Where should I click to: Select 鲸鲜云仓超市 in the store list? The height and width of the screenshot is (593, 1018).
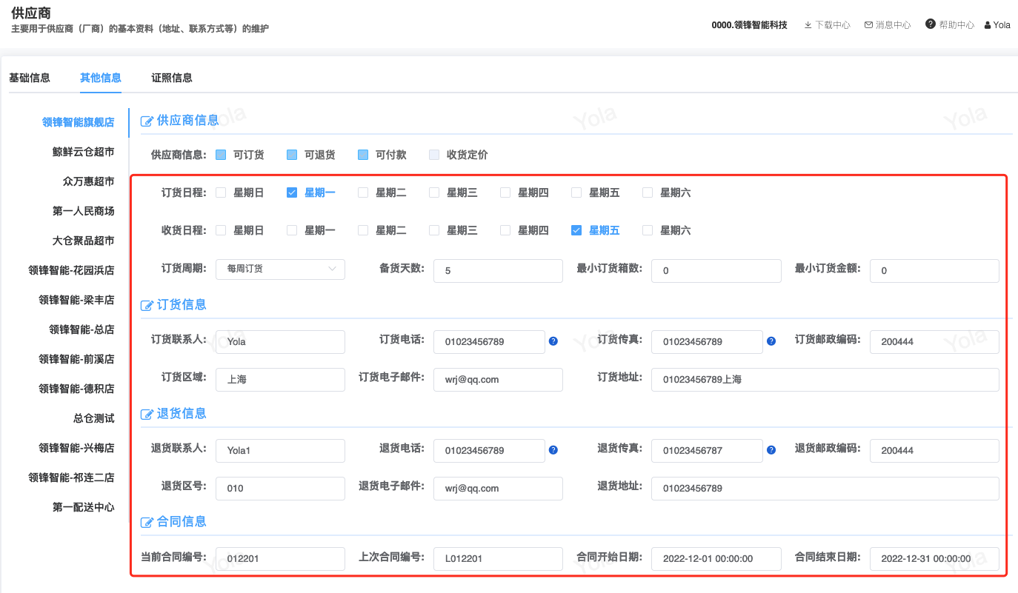click(x=83, y=152)
